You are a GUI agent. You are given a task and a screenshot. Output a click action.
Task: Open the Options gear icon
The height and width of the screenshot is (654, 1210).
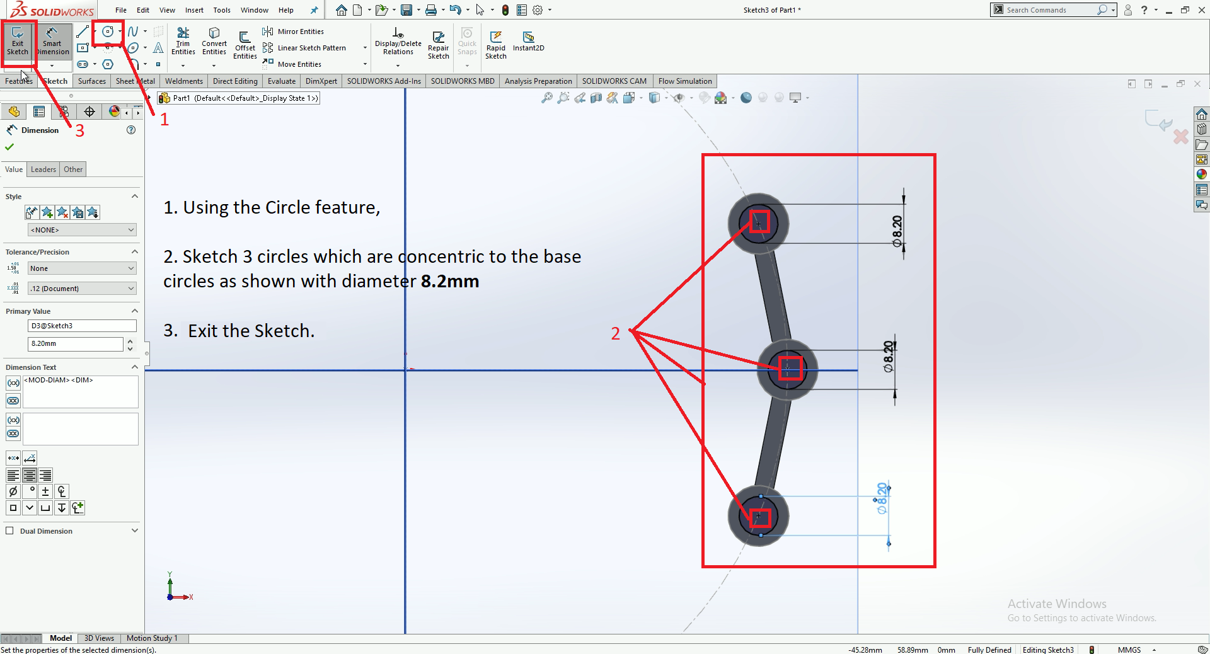538,10
